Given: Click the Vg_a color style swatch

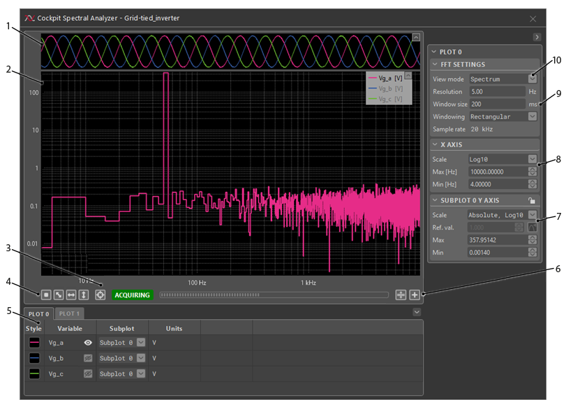Looking at the screenshot, I should coord(33,343).
